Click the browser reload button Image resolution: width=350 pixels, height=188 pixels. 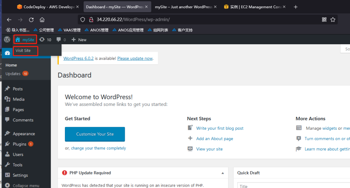pyautogui.click(x=31, y=20)
